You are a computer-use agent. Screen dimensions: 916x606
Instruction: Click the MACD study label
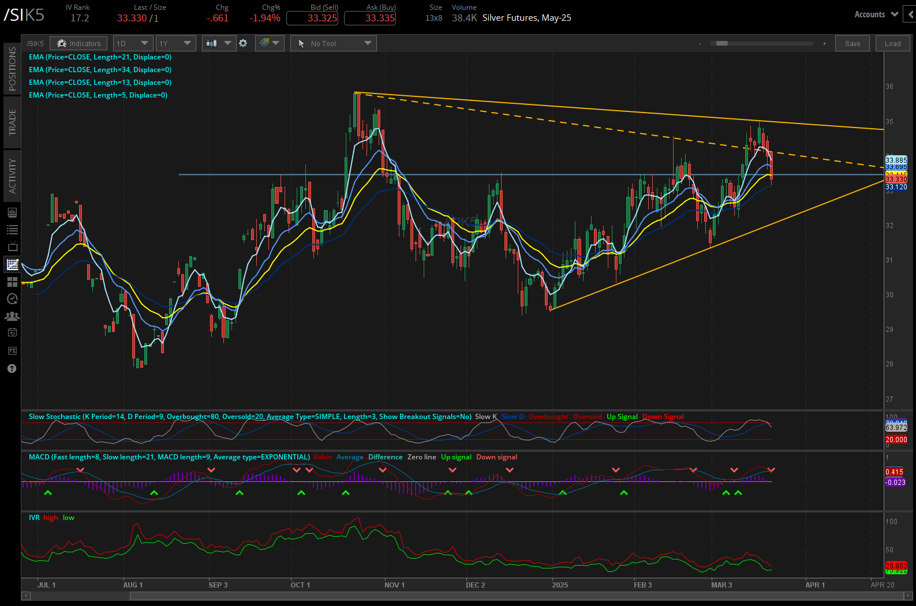tap(169, 457)
